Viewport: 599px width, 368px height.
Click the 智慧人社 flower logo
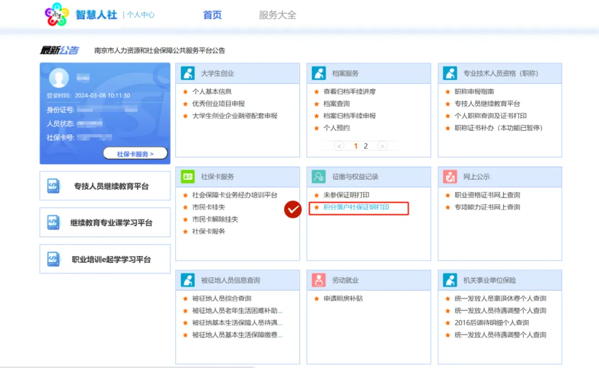coord(57,14)
